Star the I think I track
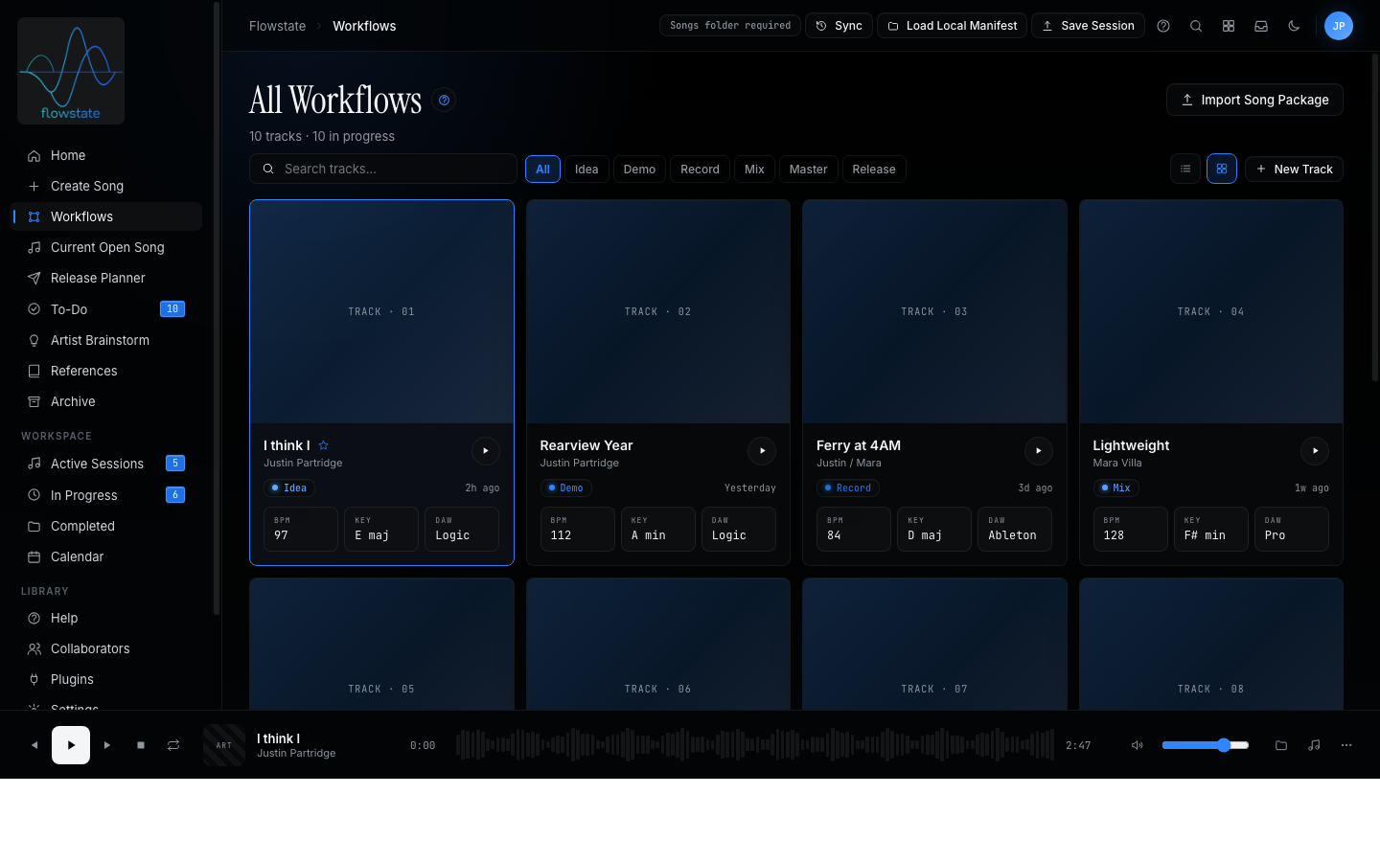Image resolution: width=1380 pixels, height=862 pixels. [x=324, y=445]
